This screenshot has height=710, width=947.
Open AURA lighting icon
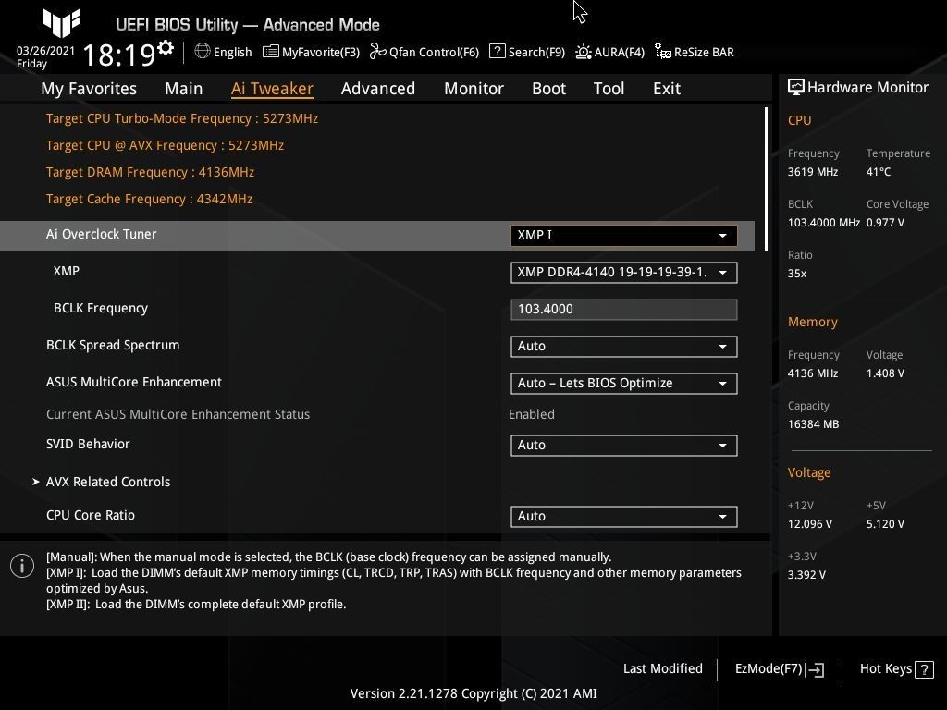(583, 52)
